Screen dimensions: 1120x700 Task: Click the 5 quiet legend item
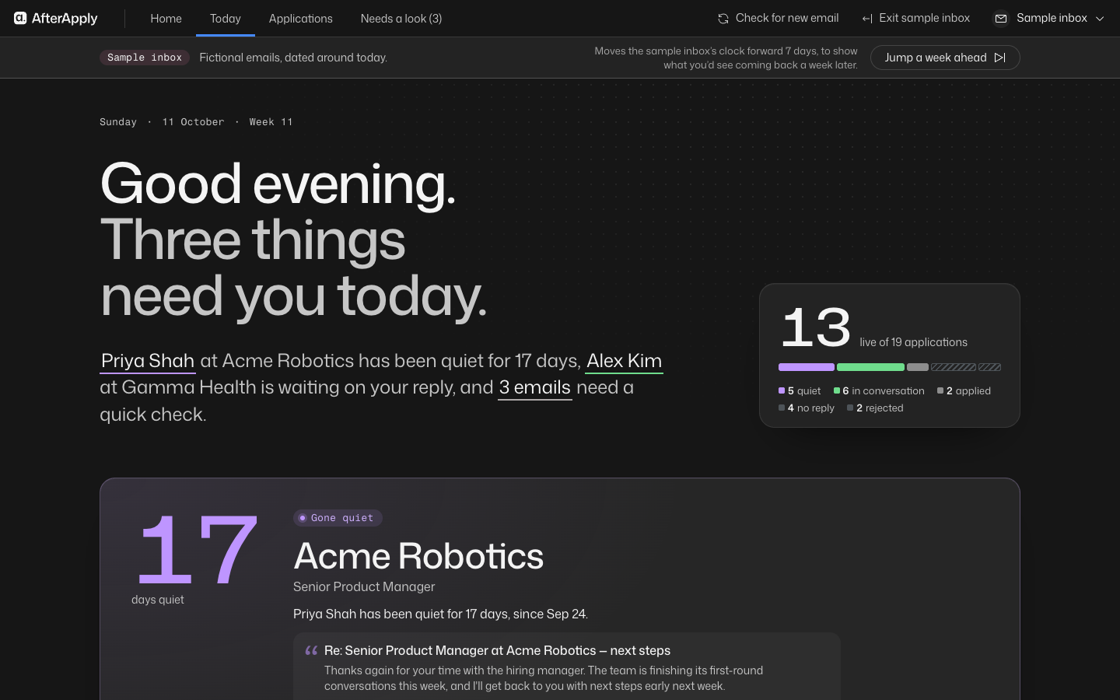pyautogui.click(x=800, y=391)
